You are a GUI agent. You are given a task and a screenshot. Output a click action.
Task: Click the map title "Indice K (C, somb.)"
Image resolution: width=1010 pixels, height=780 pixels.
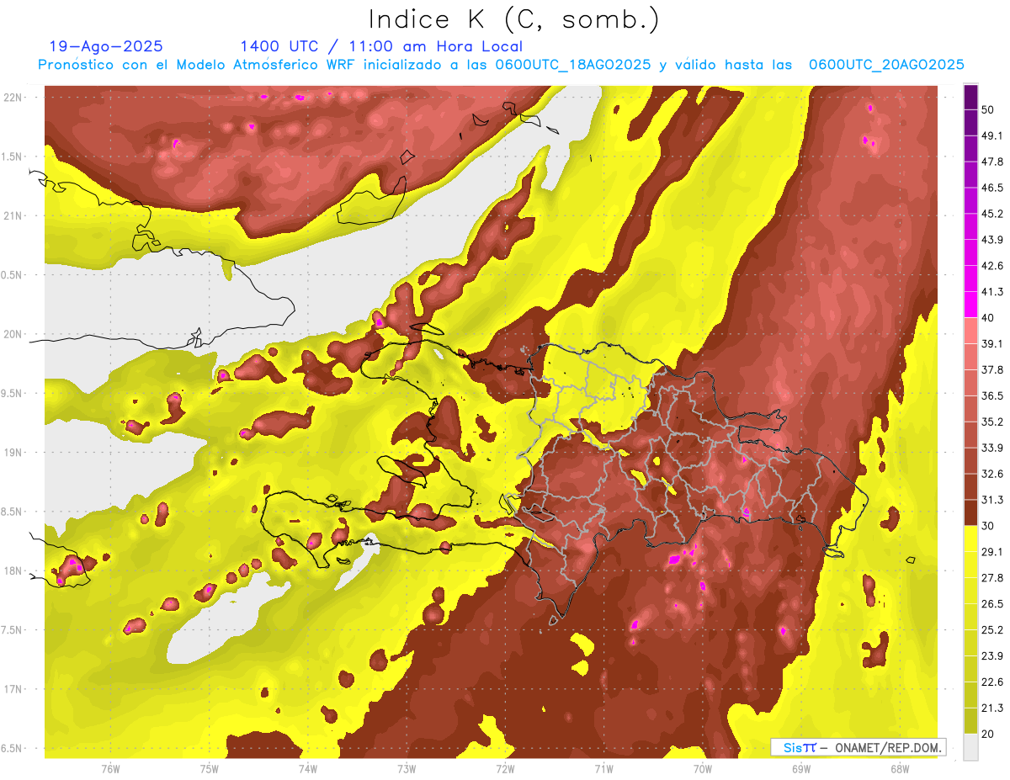pyautogui.click(x=513, y=19)
